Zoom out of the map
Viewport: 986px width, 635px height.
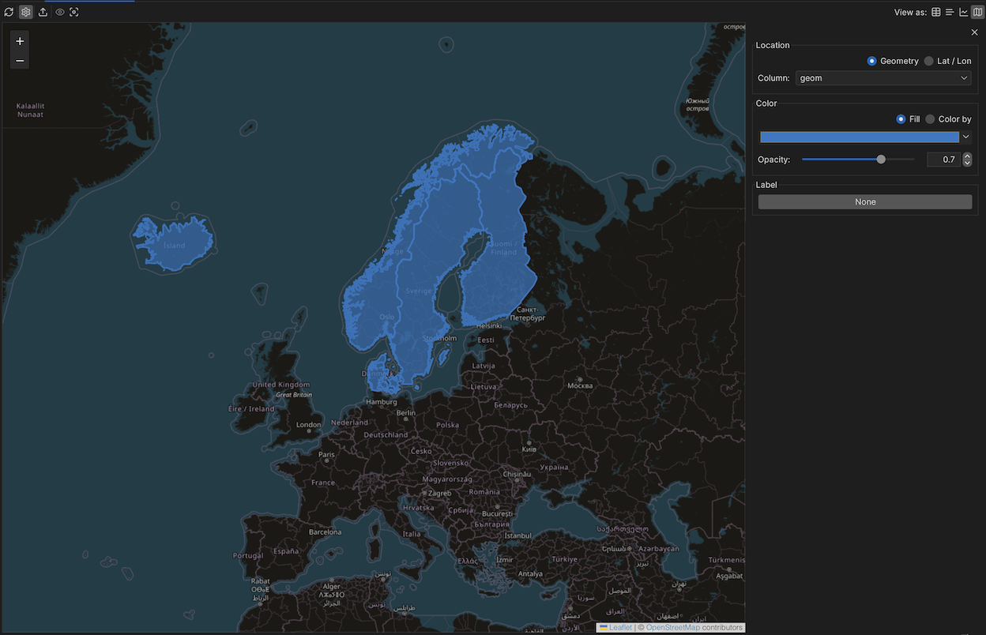coord(20,60)
